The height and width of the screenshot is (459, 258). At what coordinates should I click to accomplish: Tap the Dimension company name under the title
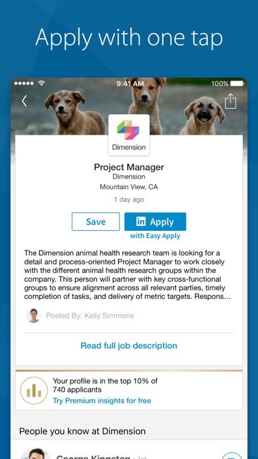coord(129,177)
